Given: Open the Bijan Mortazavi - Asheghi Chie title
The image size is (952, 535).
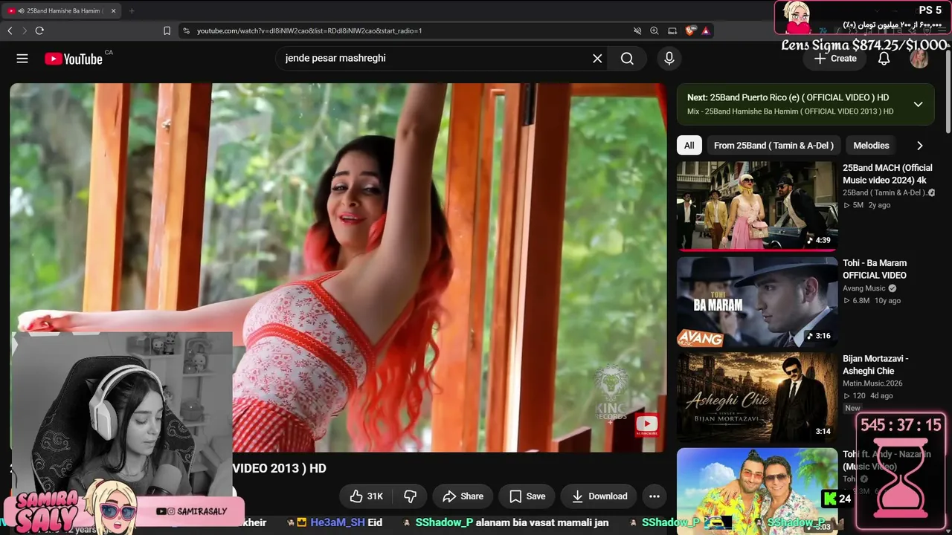Looking at the screenshot, I should 875,365.
